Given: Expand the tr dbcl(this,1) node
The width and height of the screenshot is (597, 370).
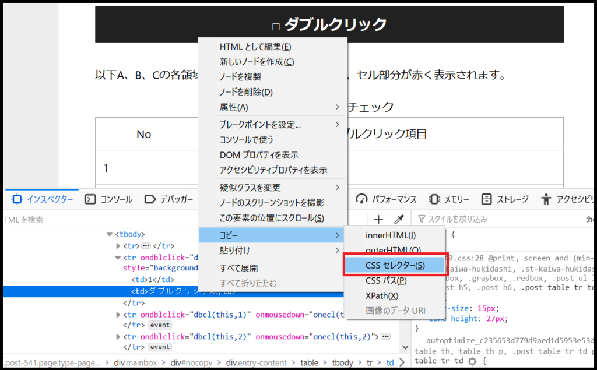Looking at the screenshot, I should (118, 315).
